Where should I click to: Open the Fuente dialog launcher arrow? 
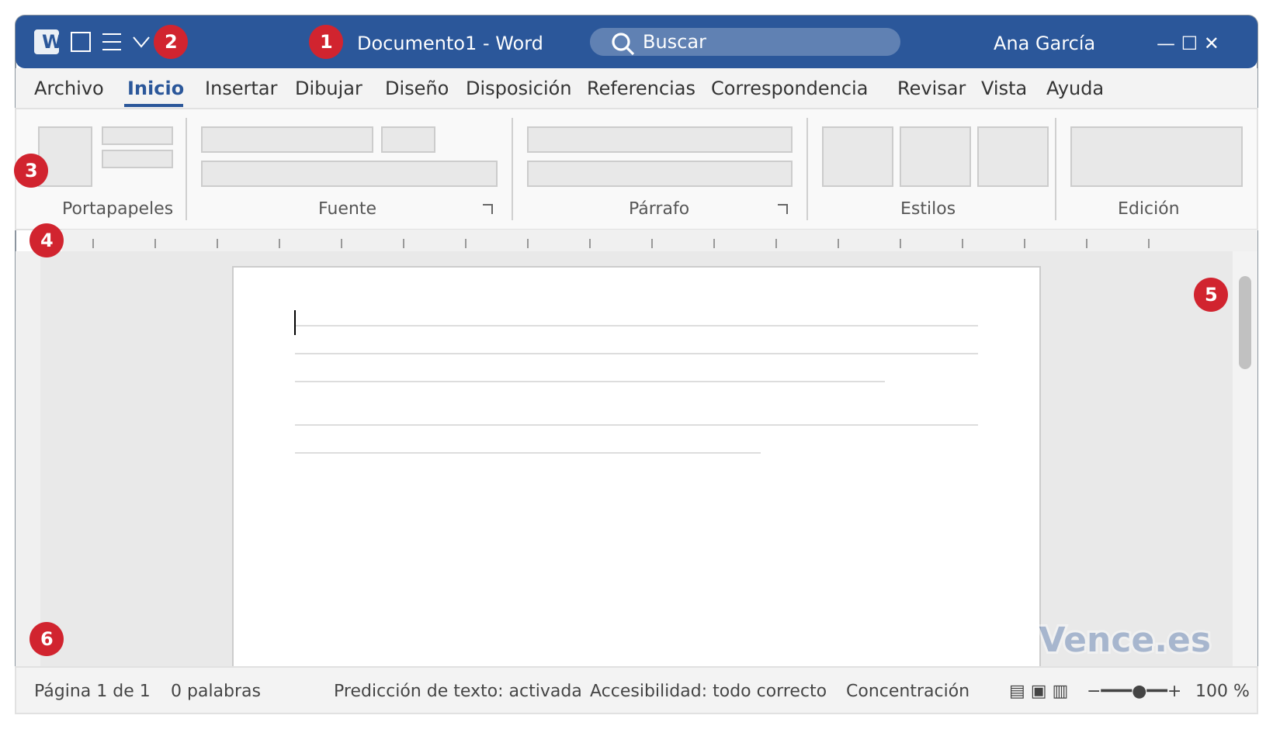488,208
